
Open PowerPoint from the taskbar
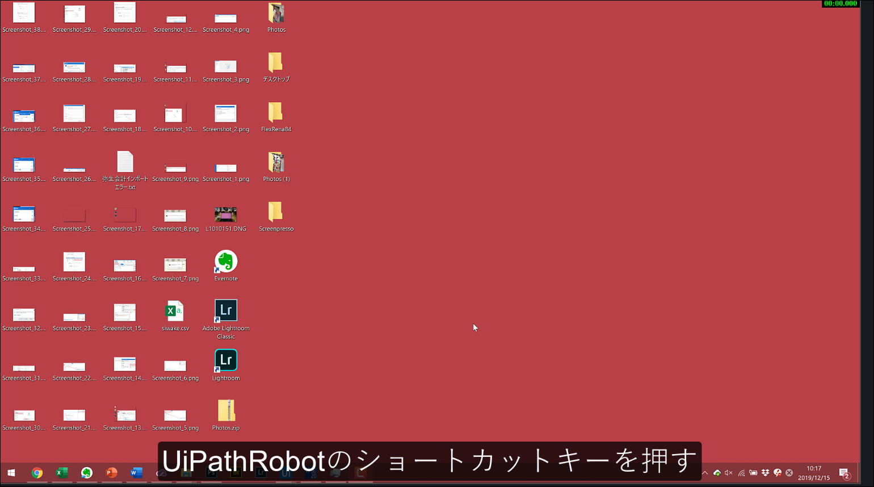112,473
